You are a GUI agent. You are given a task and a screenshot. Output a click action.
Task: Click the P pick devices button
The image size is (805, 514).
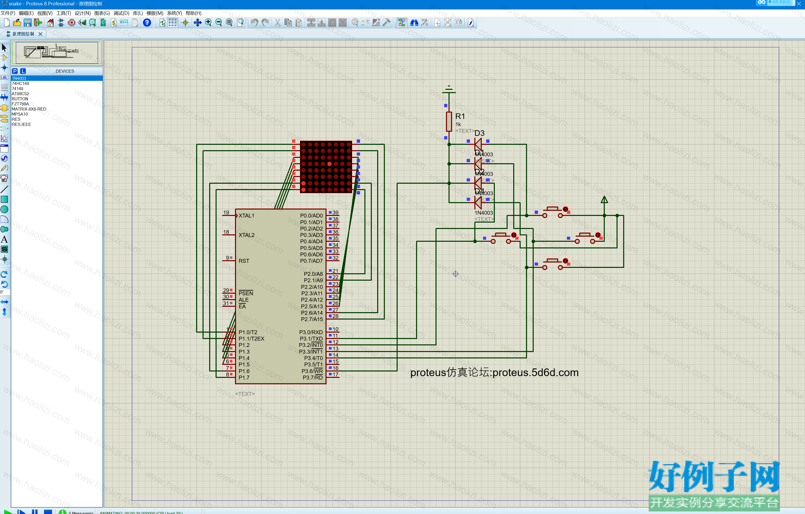pos(15,71)
